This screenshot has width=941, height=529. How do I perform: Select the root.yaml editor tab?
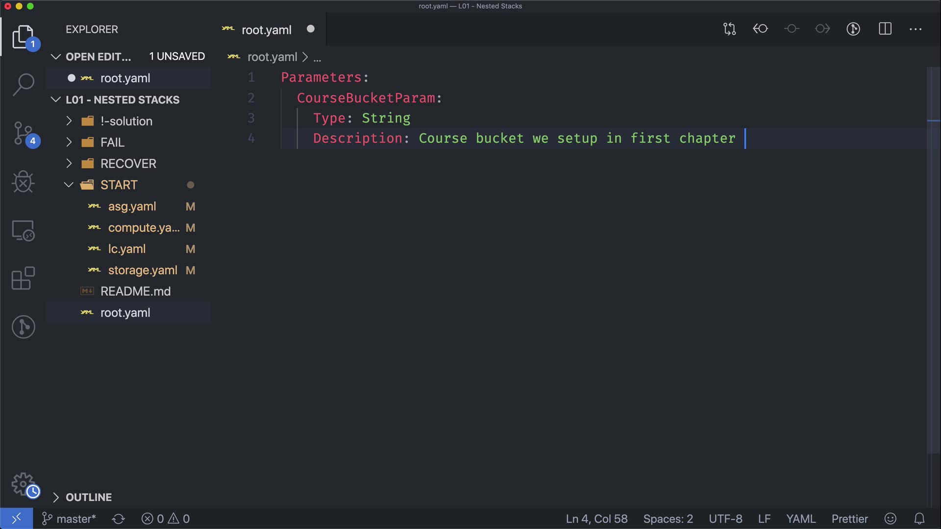coord(266,30)
